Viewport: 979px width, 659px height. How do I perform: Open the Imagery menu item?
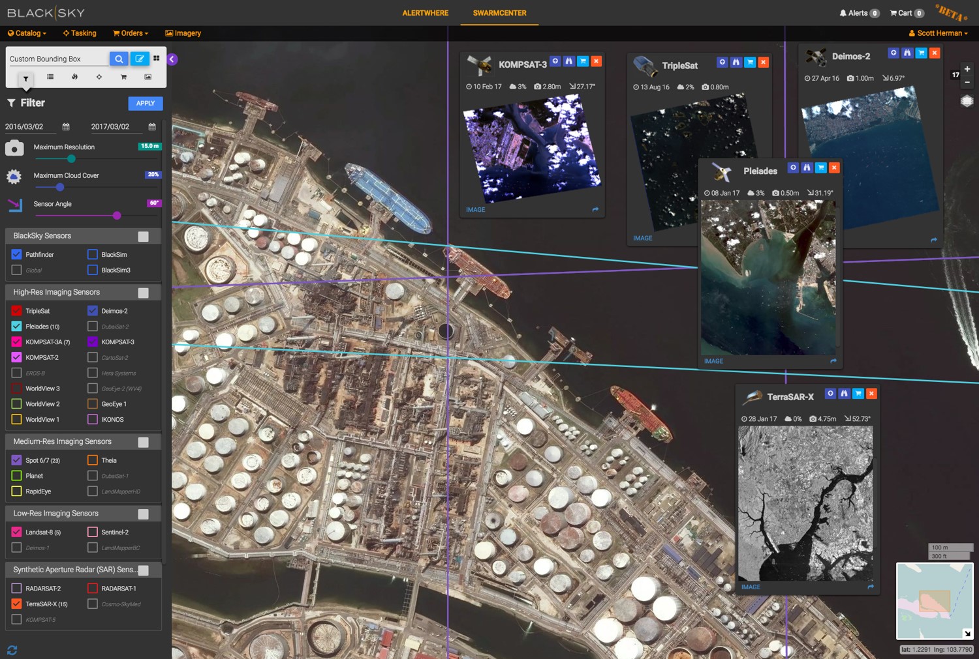click(183, 33)
